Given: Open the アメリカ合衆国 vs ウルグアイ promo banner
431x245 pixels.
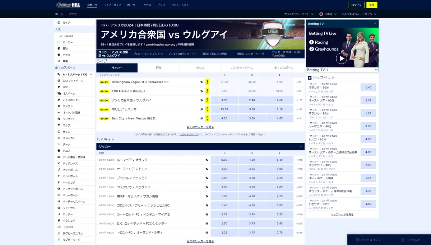Looking at the screenshot, I should click(200, 34).
